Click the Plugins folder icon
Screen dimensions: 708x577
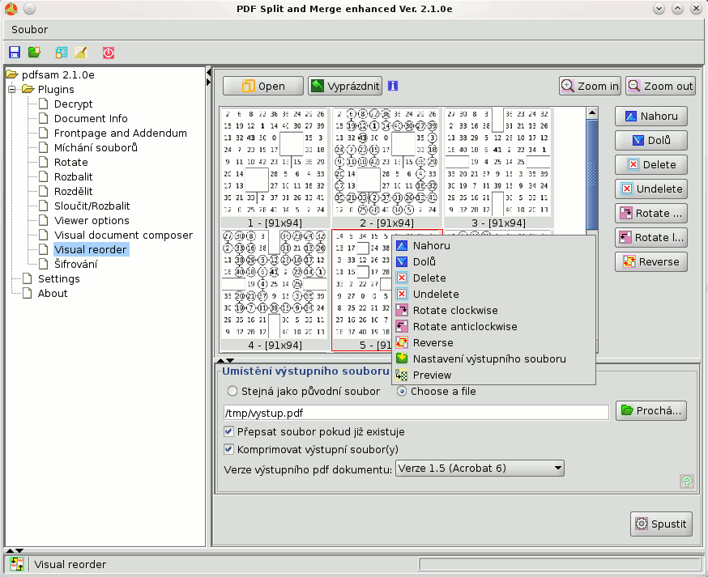coord(28,89)
